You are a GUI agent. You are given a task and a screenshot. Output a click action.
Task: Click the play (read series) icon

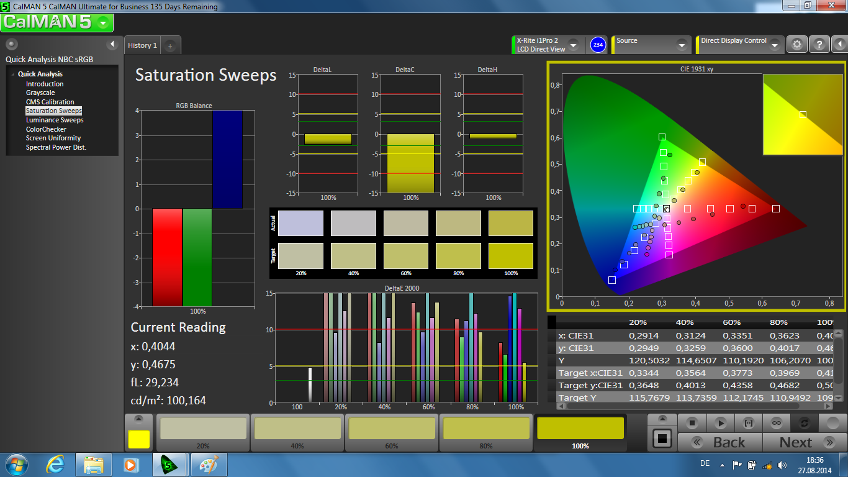point(720,423)
